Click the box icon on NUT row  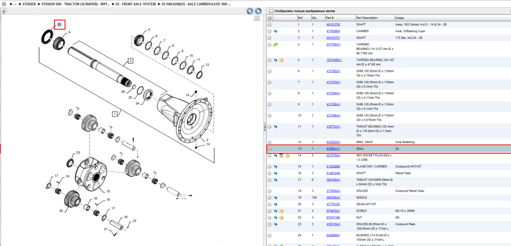tap(281, 217)
